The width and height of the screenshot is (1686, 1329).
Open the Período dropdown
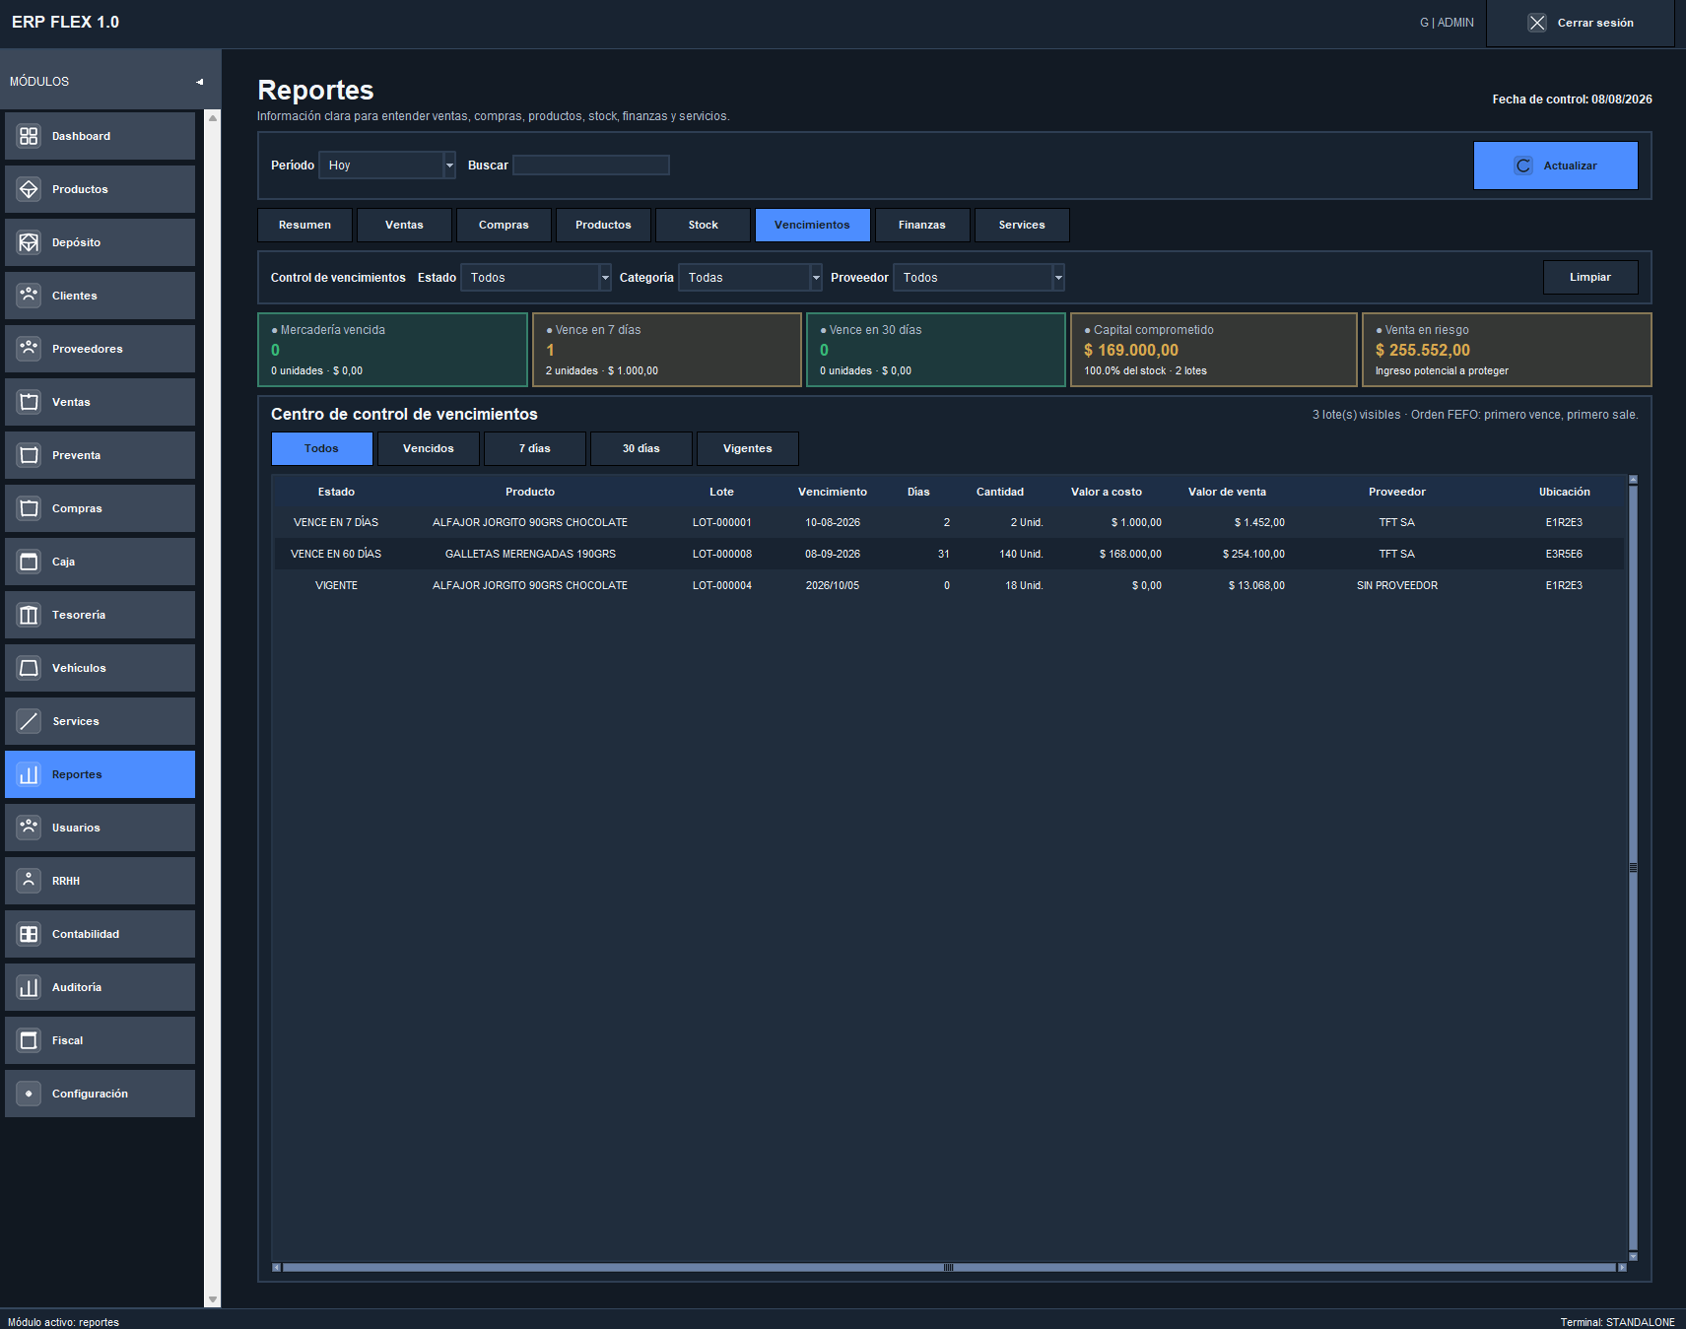pyautogui.click(x=387, y=166)
